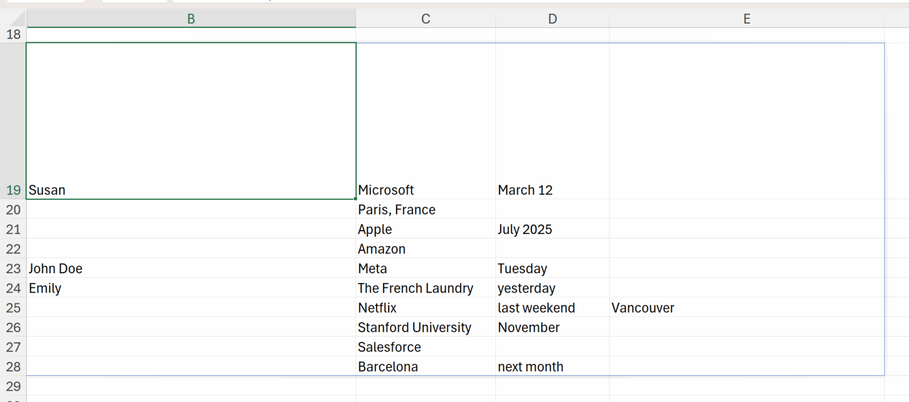The width and height of the screenshot is (909, 402).
Task: Select row 19 by its header
Action: (x=13, y=190)
